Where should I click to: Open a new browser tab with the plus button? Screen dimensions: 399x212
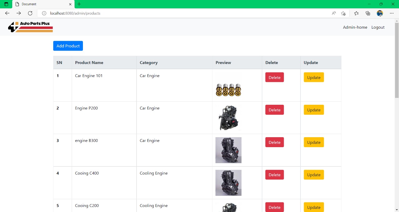click(x=79, y=4)
